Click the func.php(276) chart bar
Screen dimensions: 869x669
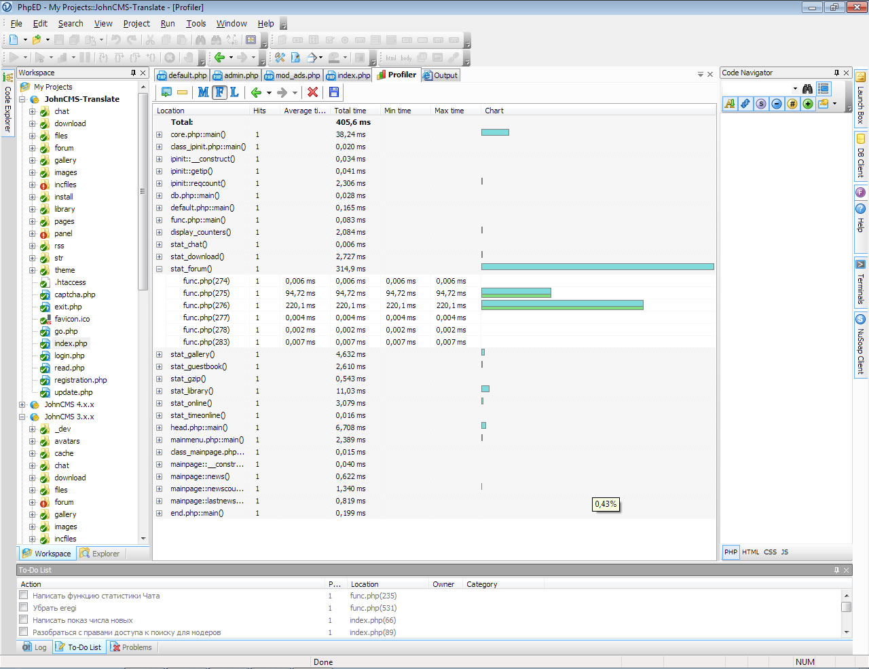pos(561,305)
